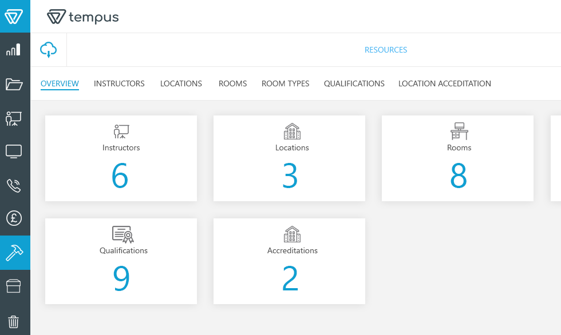
Task: Open the Qualifications tab
Action: pyautogui.click(x=354, y=83)
